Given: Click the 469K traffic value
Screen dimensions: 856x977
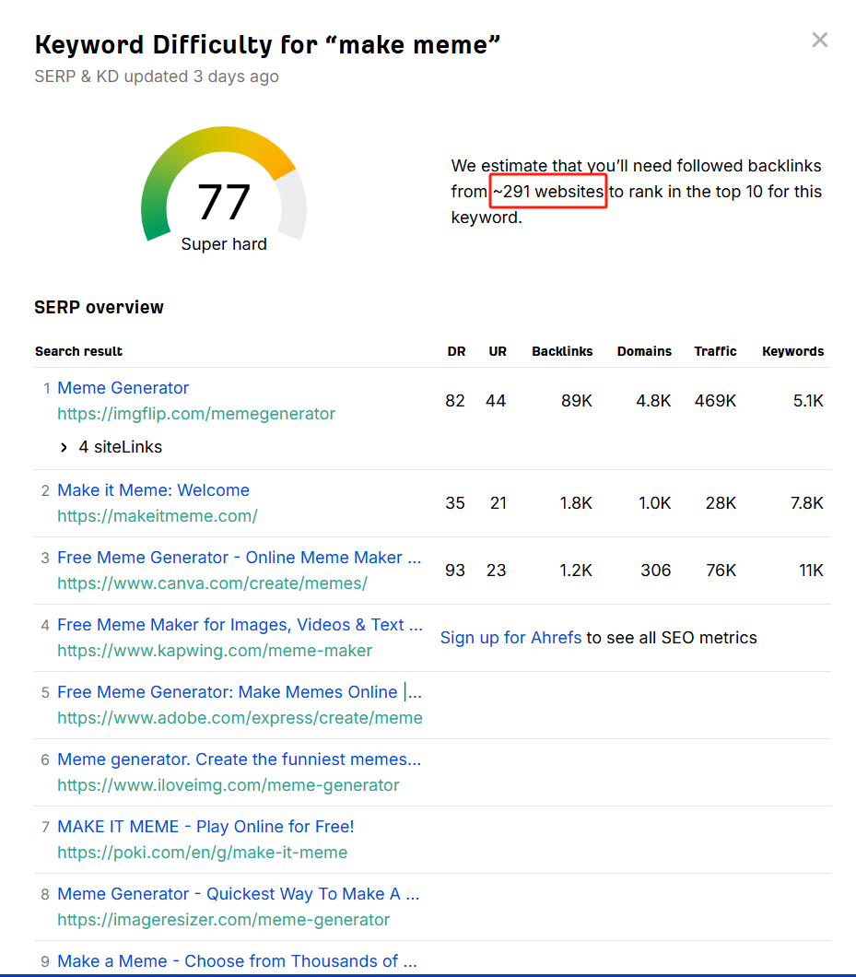Looking at the screenshot, I should pos(715,401).
